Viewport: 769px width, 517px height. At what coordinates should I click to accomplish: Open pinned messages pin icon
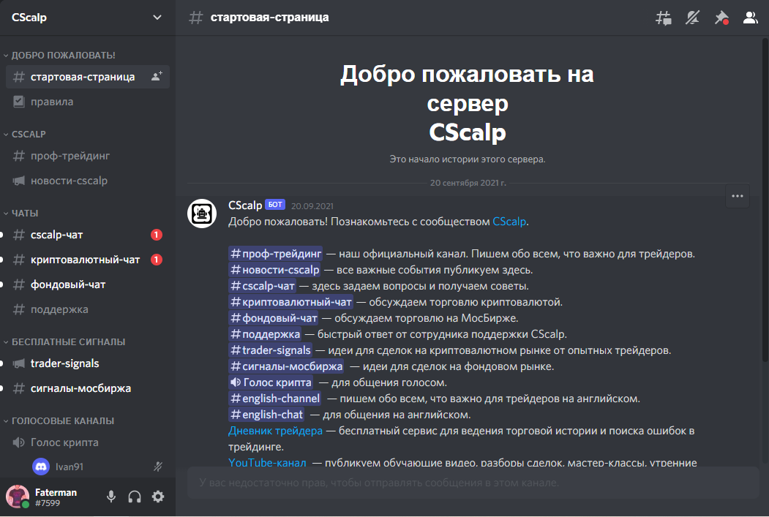point(721,18)
